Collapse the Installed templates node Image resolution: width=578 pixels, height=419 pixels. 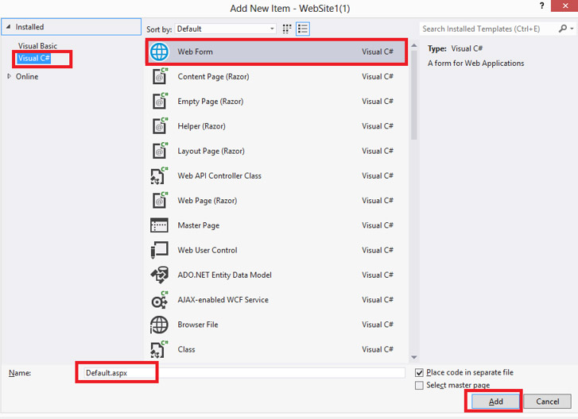tap(9, 27)
